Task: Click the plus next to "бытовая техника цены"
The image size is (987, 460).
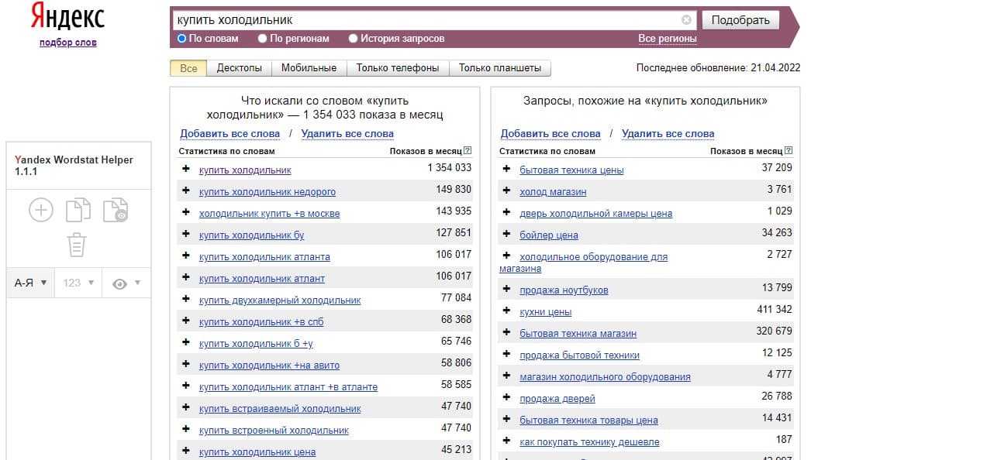Action: point(506,169)
